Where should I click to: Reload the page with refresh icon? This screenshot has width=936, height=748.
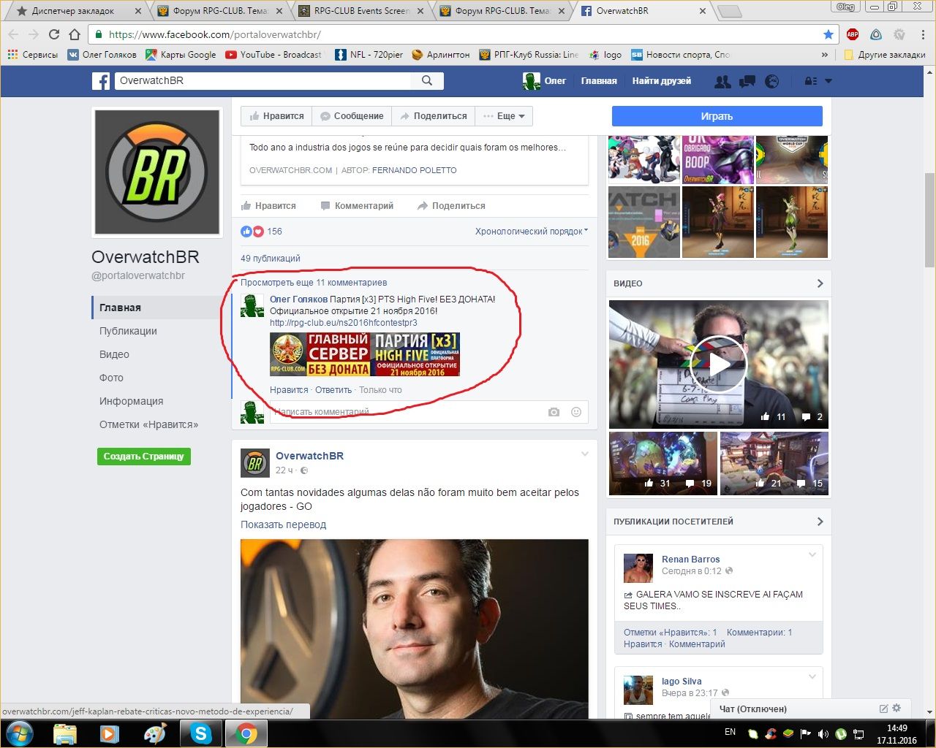coord(54,34)
